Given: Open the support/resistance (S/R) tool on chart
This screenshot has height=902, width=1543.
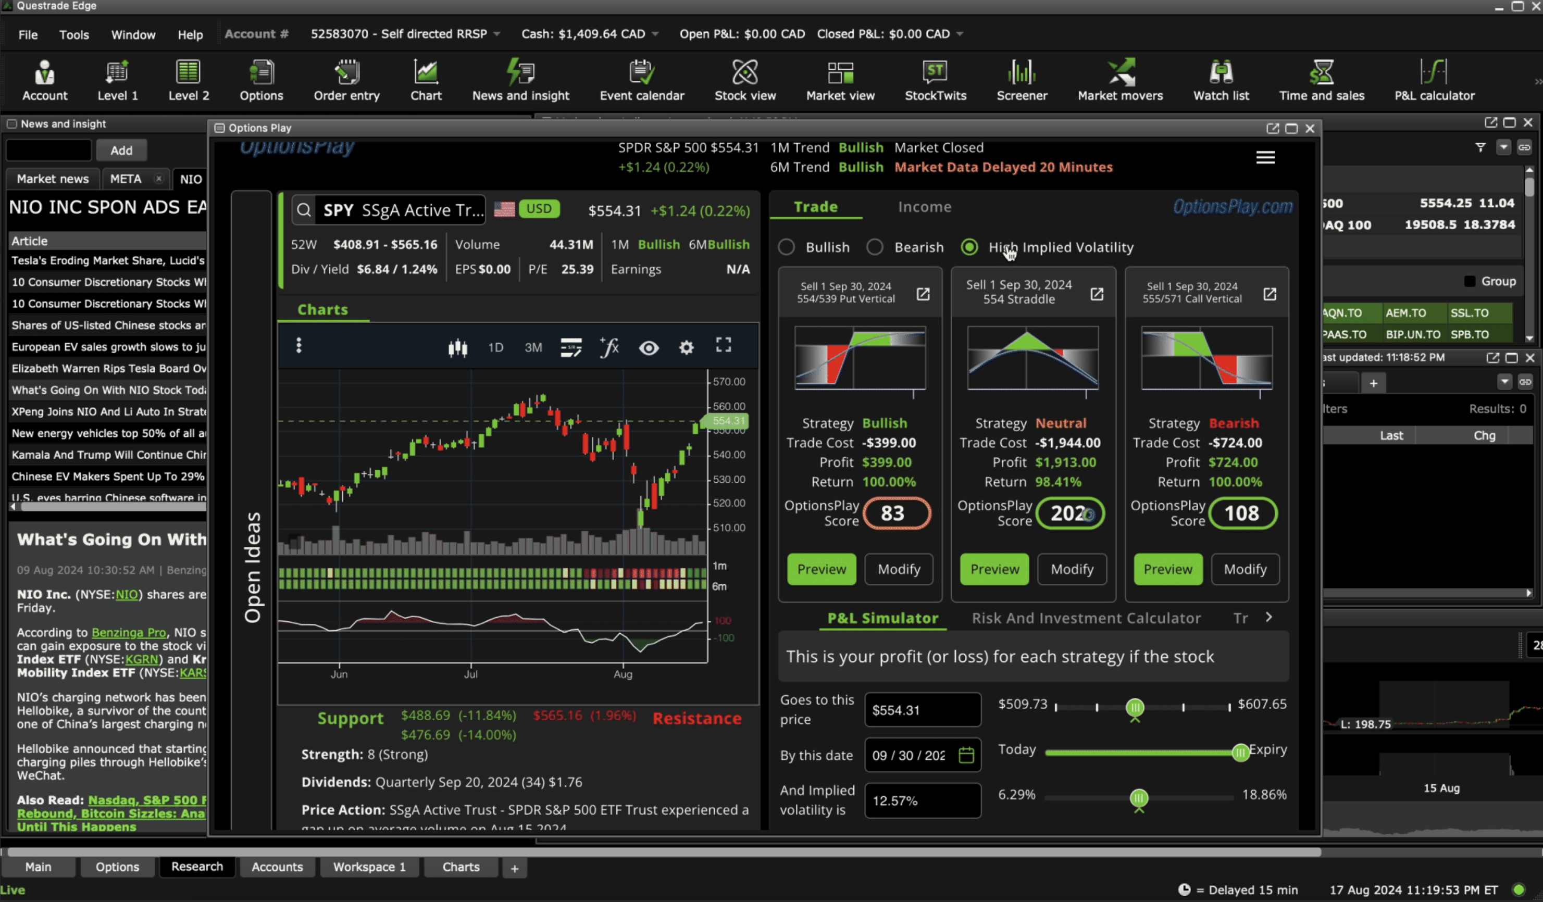Looking at the screenshot, I should tap(570, 347).
